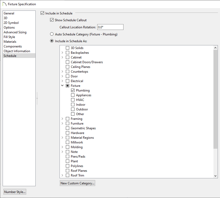The width and height of the screenshot is (220, 198).
Task: Select the Schedule panel
Action: point(19,56)
